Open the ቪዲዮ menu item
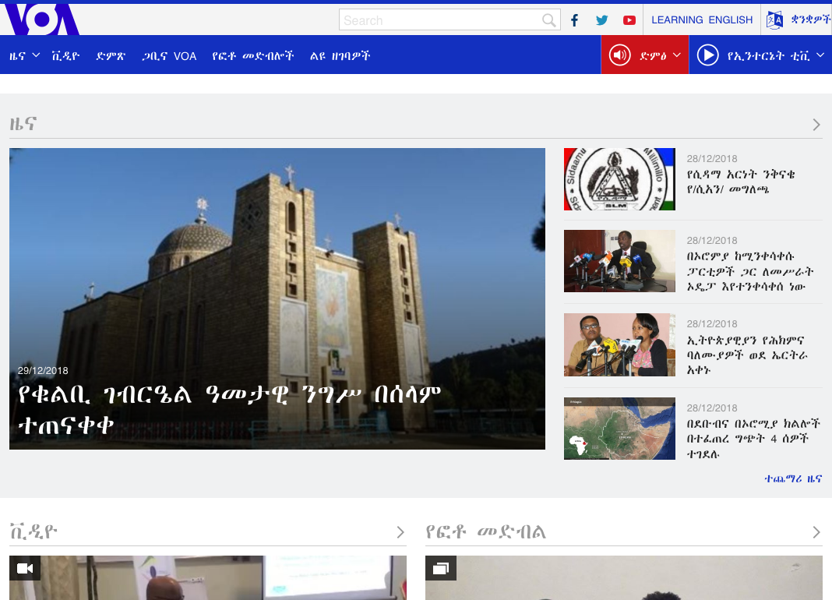 click(x=65, y=56)
